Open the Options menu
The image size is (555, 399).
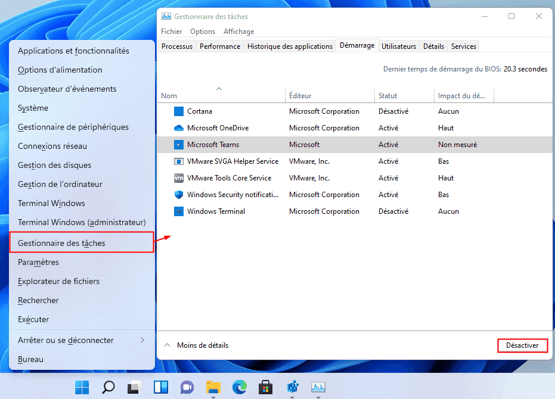coord(203,32)
